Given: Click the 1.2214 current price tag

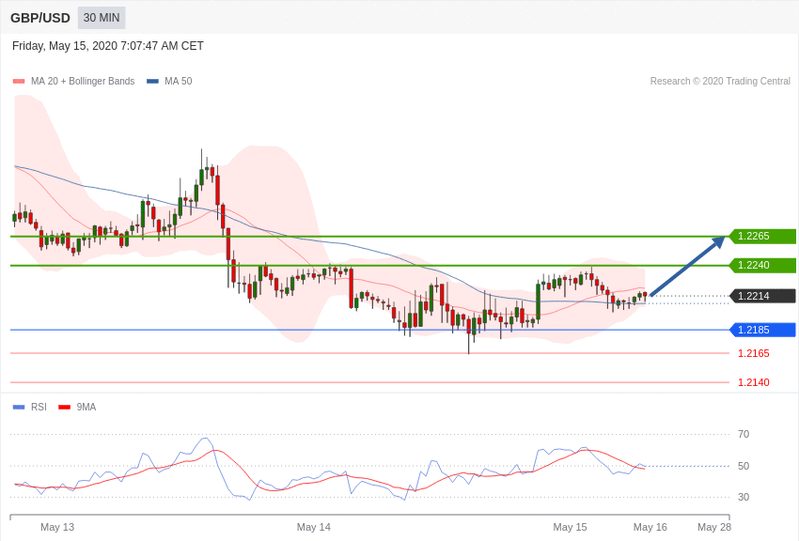Looking at the screenshot, I should (x=762, y=296).
